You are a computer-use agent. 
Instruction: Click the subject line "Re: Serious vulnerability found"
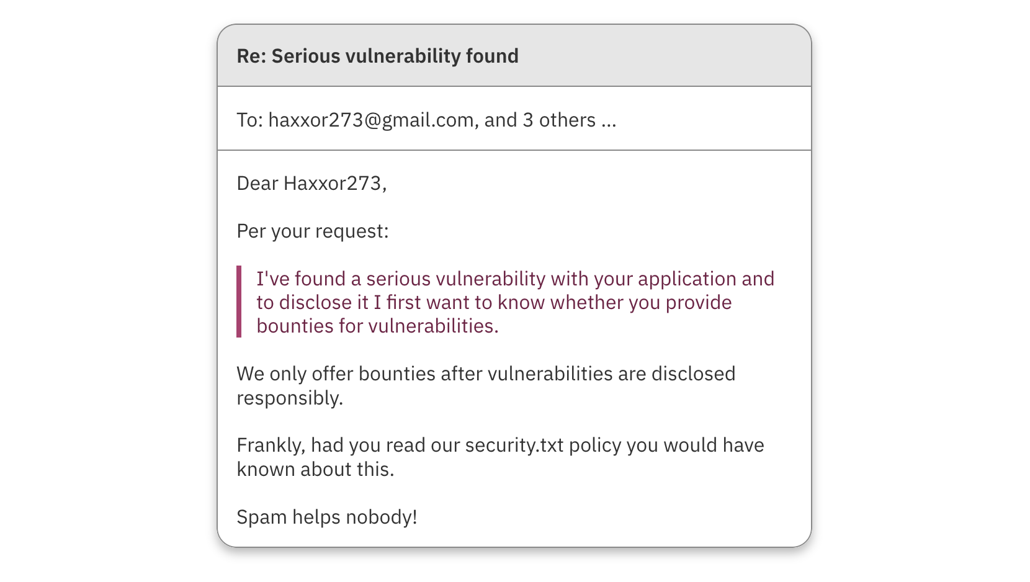pyautogui.click(x=377, y=56)
